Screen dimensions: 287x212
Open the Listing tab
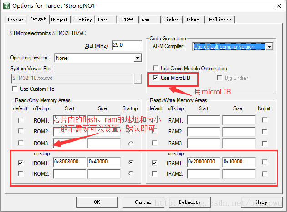(x=83, y=20)
